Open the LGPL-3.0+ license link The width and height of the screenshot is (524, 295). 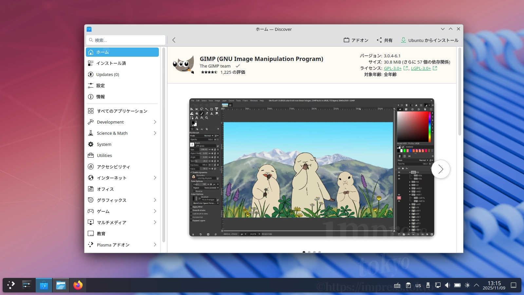421,68
